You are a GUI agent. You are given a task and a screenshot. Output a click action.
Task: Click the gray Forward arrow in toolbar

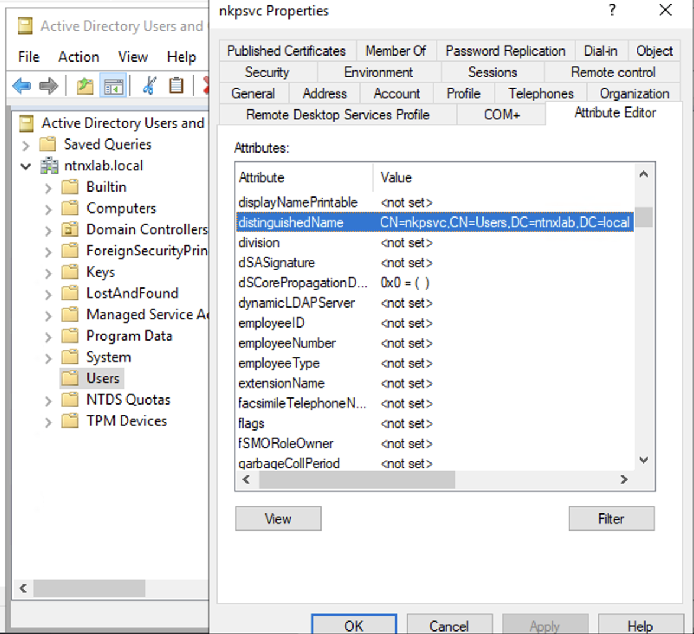click(x=48, y=86)
